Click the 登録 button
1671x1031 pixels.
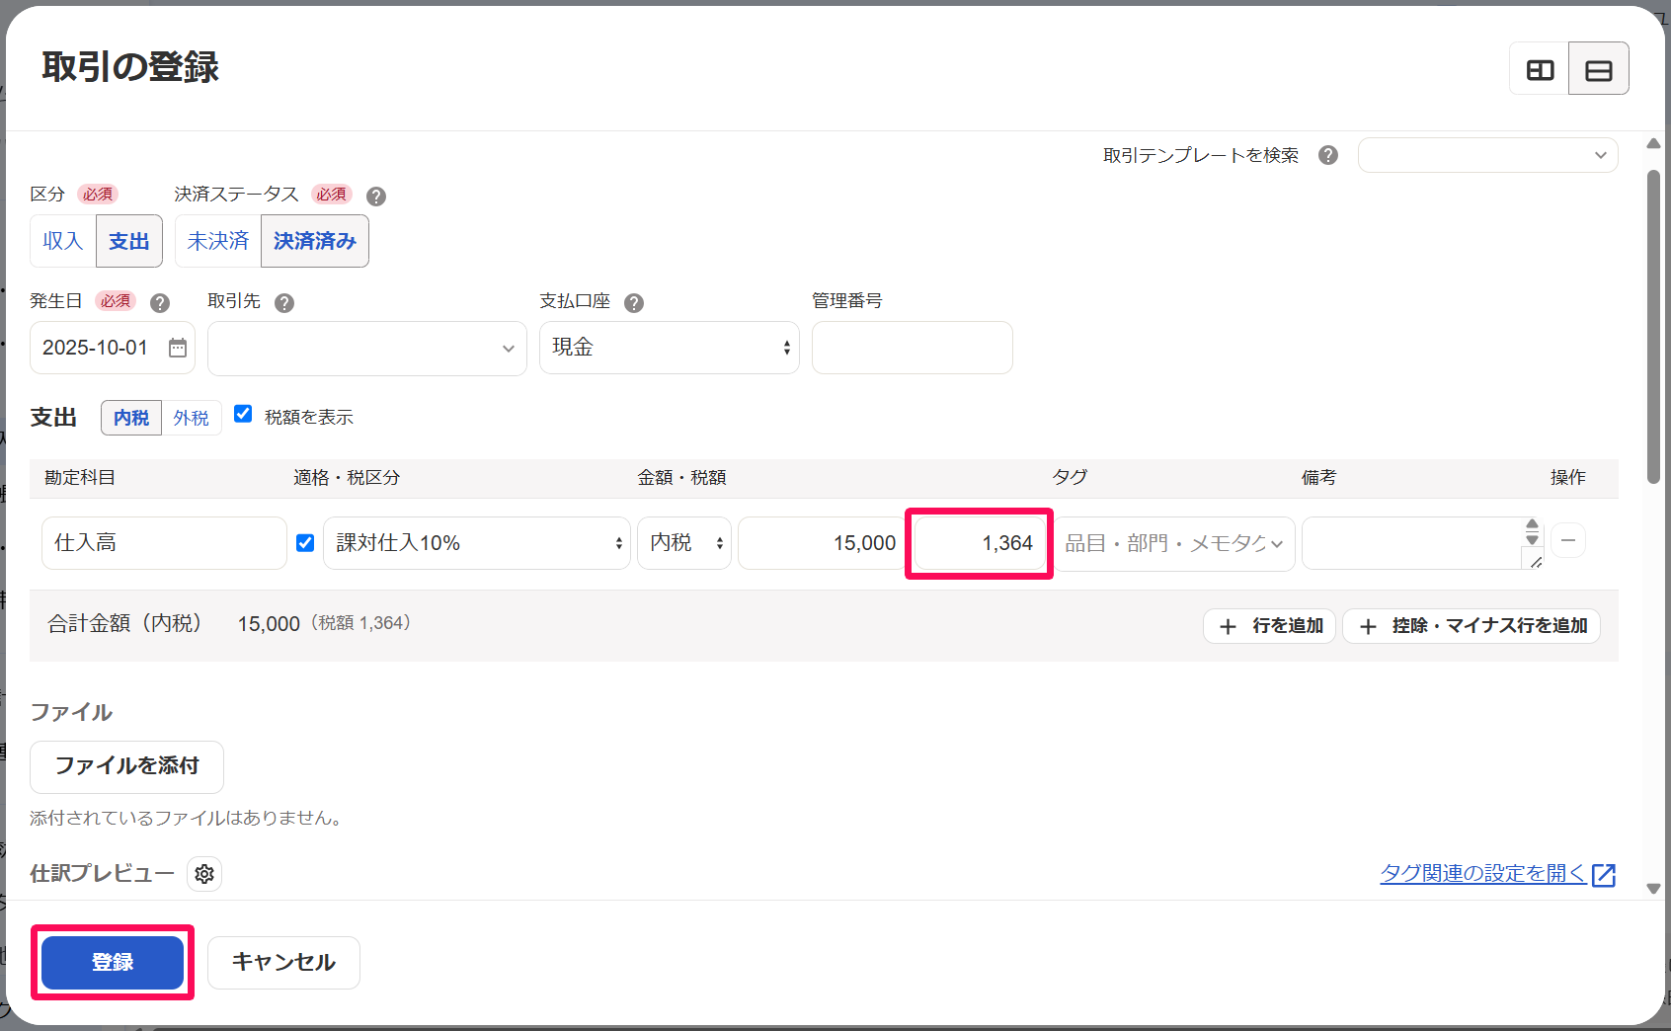click(x=113, y=963)
